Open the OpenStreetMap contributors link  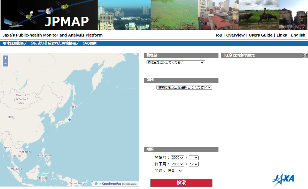[x=112, y=184]
